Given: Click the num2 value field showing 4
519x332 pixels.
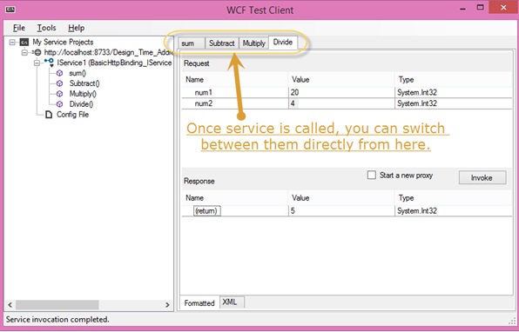Looking at the screenshot, I should coord(341,103).
